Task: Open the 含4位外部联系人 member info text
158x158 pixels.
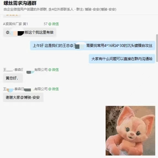Action: pos(61,9)
